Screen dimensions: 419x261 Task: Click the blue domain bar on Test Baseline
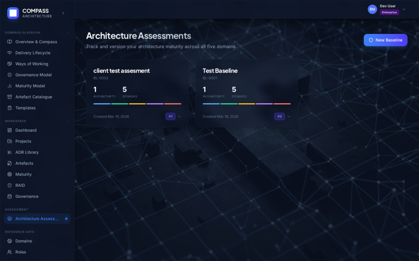tap(211, 104)
